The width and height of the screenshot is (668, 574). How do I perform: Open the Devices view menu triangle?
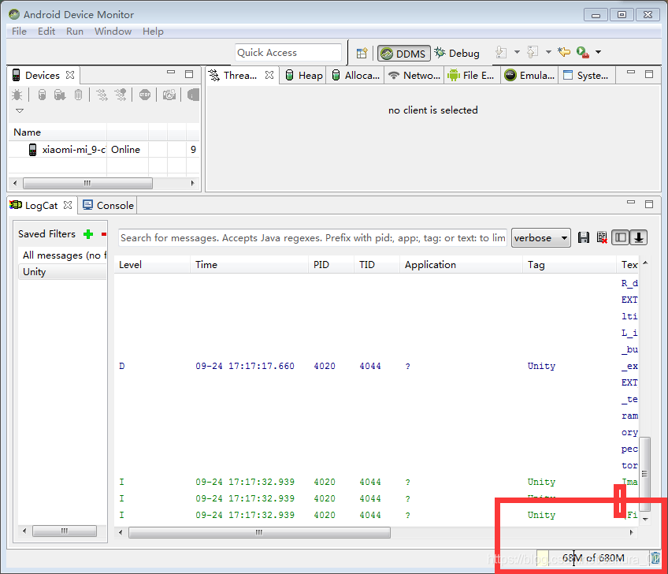[x=20, y=110]
